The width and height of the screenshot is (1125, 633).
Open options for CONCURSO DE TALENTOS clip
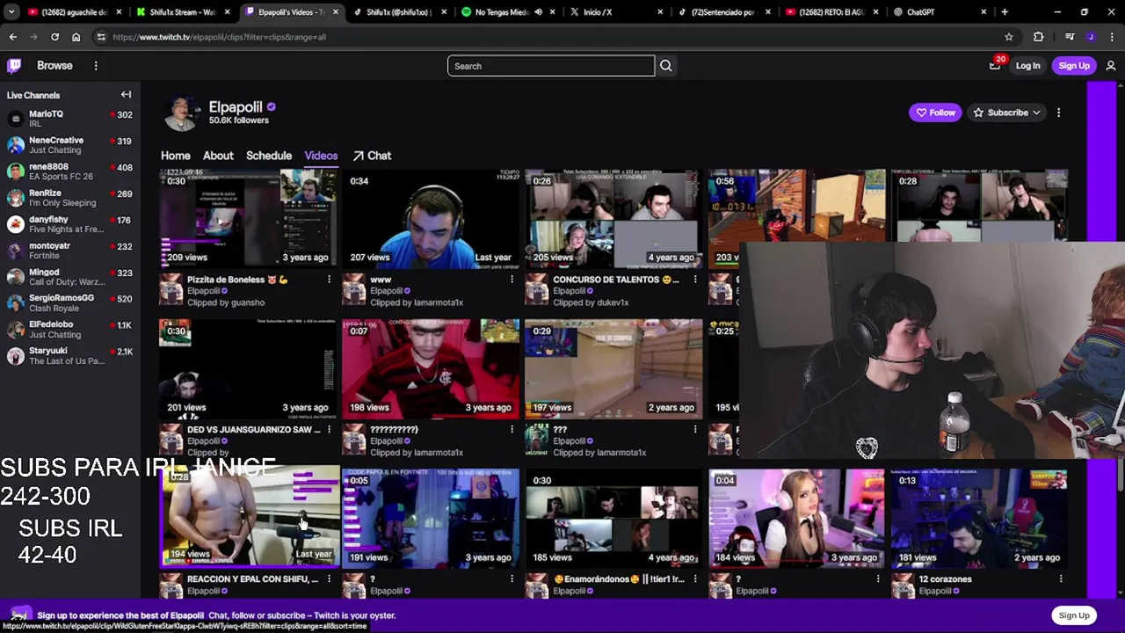pos(694,280)
